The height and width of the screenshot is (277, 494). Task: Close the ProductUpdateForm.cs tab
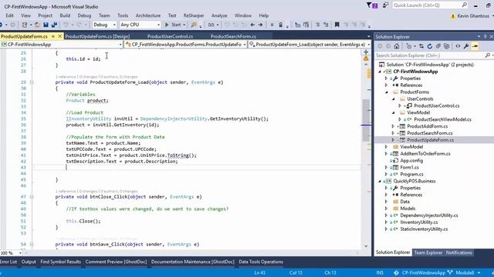coord(59,36)
